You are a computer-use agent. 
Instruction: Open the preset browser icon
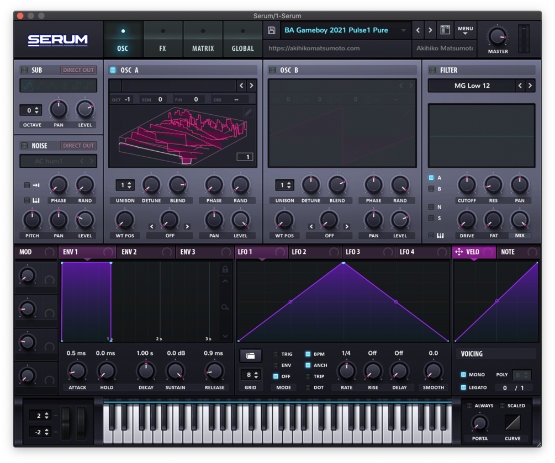pyautogui.click(x=445, y=30)
